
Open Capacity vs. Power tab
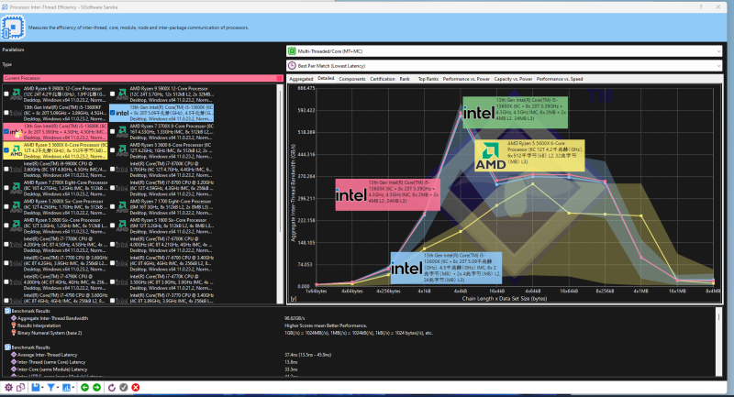[513, 79]
